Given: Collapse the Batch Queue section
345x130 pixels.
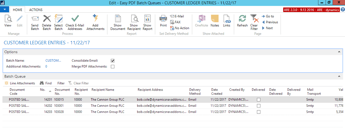Looking at the screenshot, I should pyautogui.click(x=339, y=76).
